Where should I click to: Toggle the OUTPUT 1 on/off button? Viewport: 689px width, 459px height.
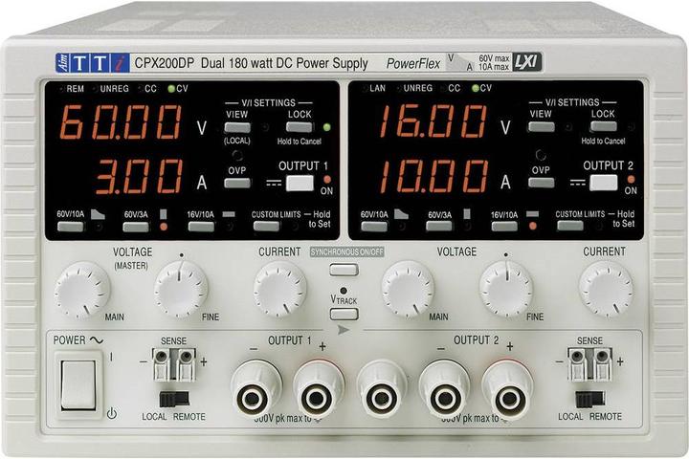(300, 184)
